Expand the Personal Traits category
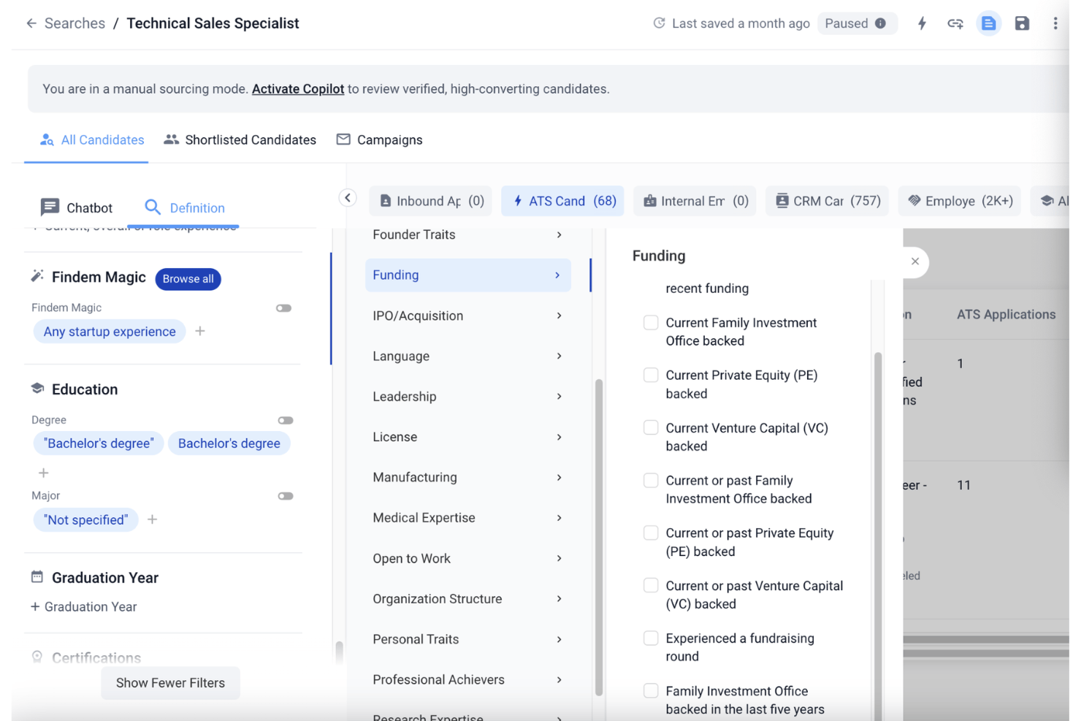Image resolution: width=1081 pixels, height=721 pixels. (x=467, y=639)
